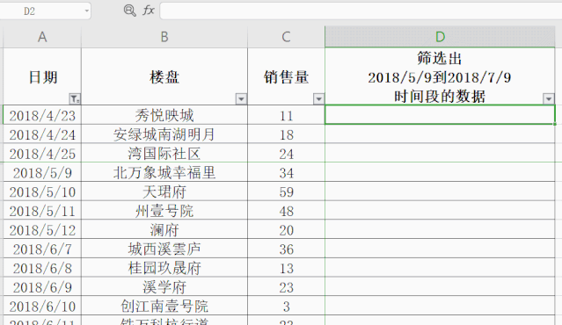Select column D header
Image resolution: width=562 pixels, height=325 pixels.
pos(440,37)
